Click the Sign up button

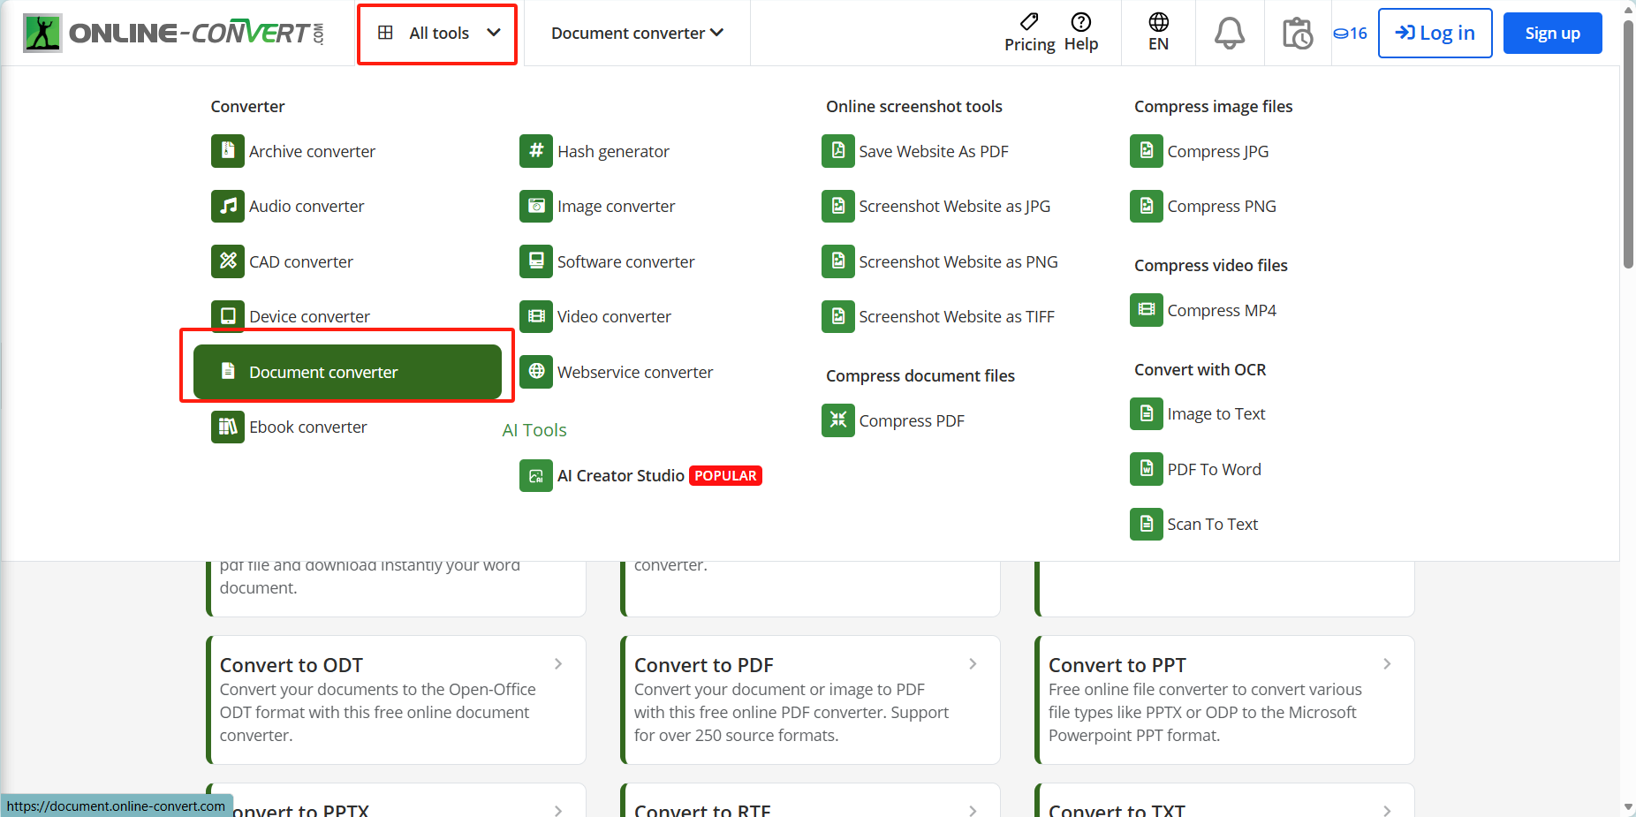tap(1552, 34)
